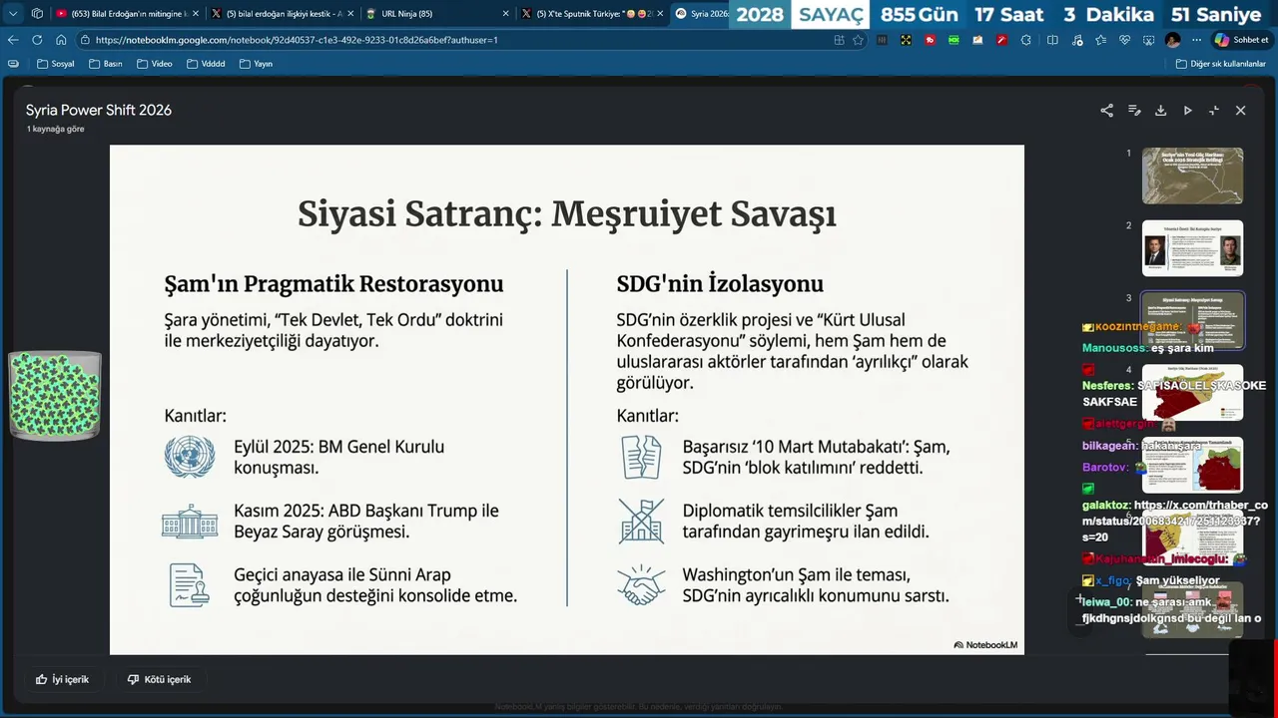Collapse the fullscreen slide viewer

click(1214, 111)
